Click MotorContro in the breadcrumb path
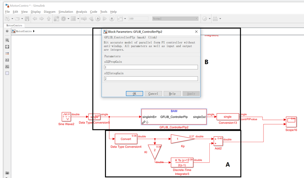This screenshot has height=178, width=304. [24, 31]
